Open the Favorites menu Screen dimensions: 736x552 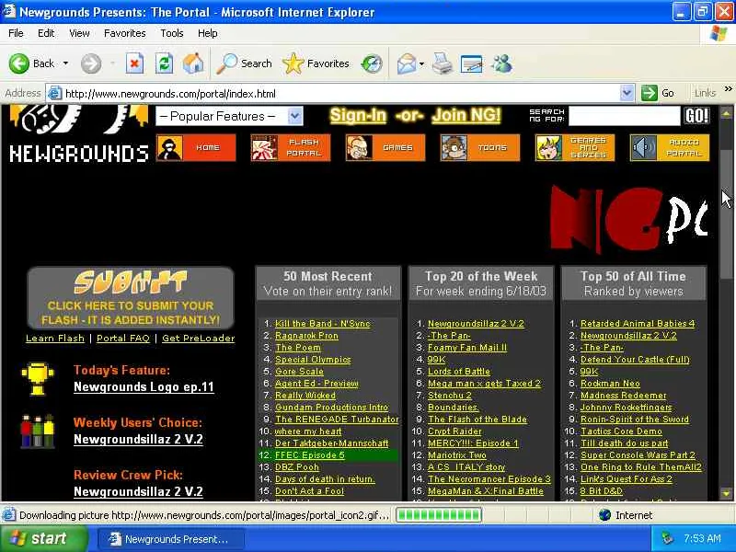[125, 33]
